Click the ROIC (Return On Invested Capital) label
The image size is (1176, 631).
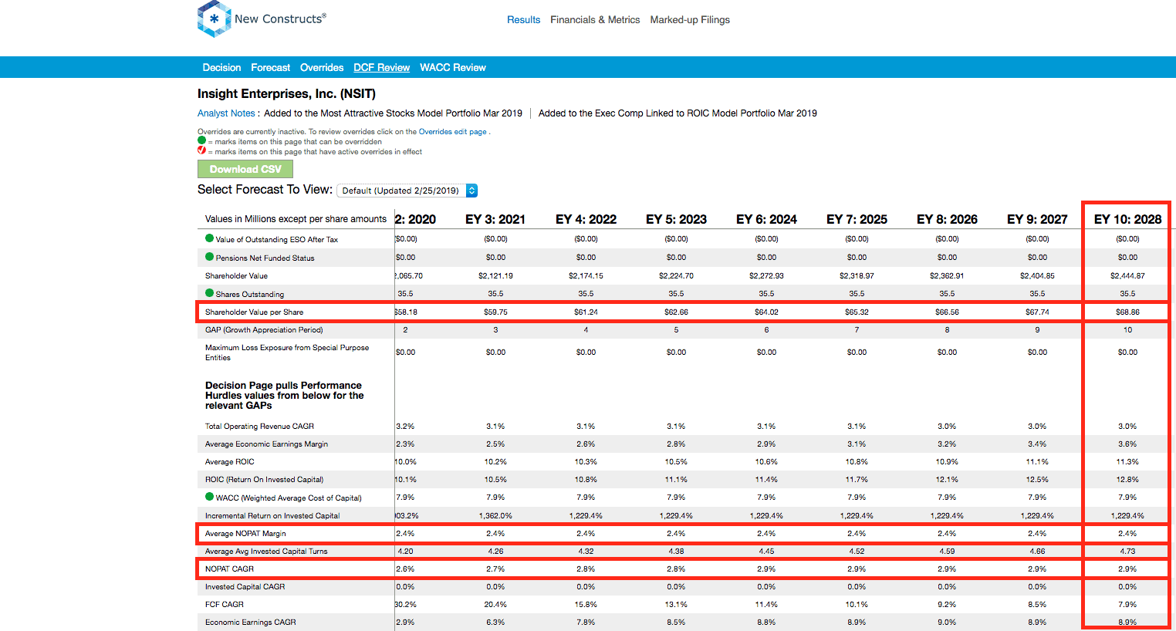pyautogui.click(x=264, y=480)
